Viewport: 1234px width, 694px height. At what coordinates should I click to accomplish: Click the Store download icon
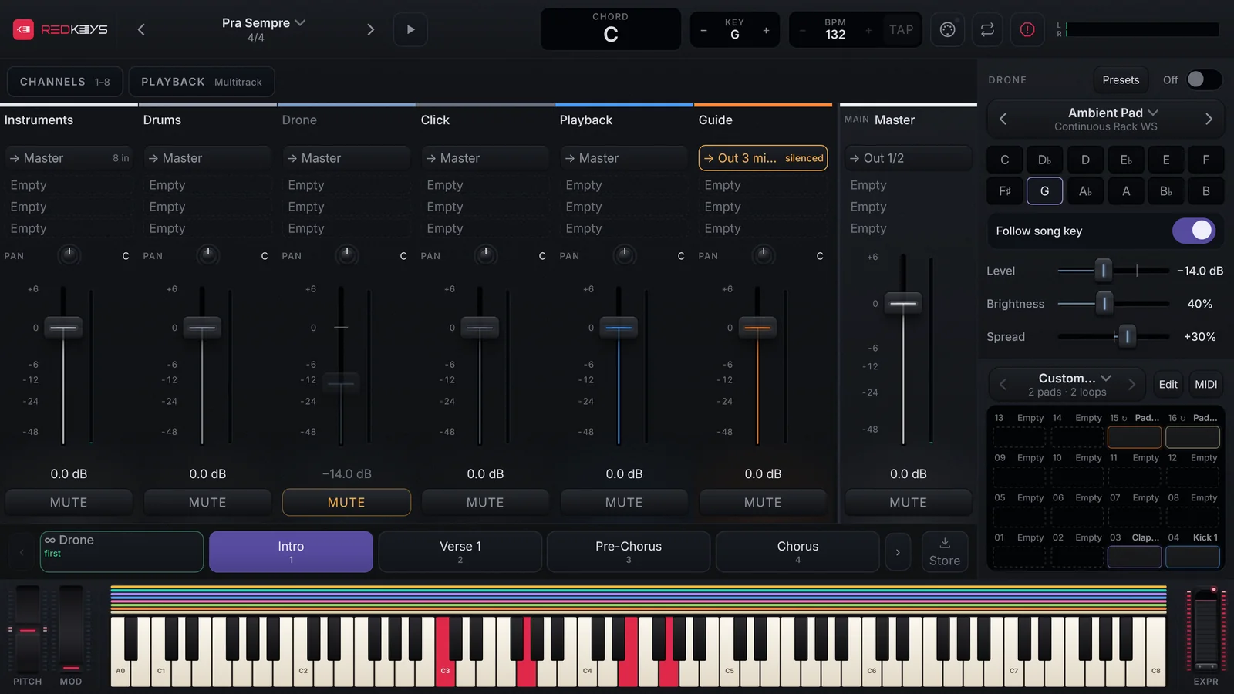point(945,551)
